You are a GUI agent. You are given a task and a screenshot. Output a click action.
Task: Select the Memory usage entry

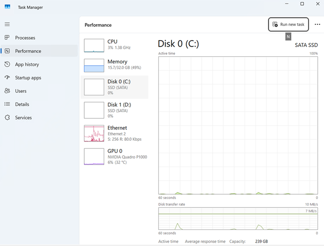pos(115,64)
